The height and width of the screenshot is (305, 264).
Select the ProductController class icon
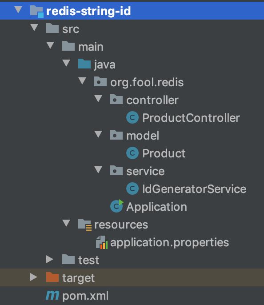coord(132,118)
